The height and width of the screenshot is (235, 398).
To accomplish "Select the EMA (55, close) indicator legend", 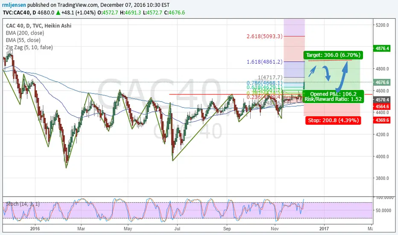I will click(x=23, y=40).
